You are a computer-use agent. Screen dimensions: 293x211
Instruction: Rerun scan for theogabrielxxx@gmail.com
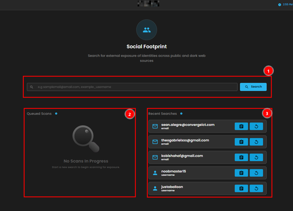tap(256, 142)
